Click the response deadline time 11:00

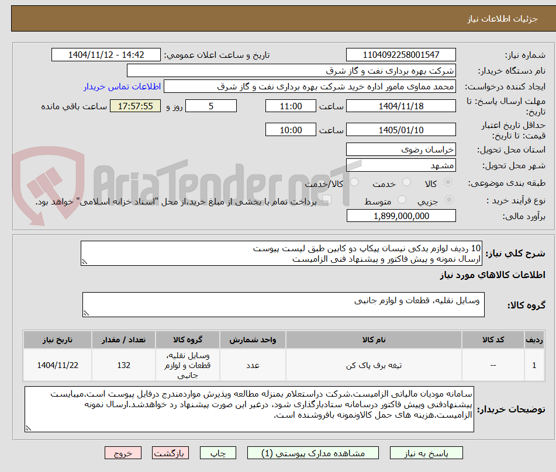pos(291,106)
